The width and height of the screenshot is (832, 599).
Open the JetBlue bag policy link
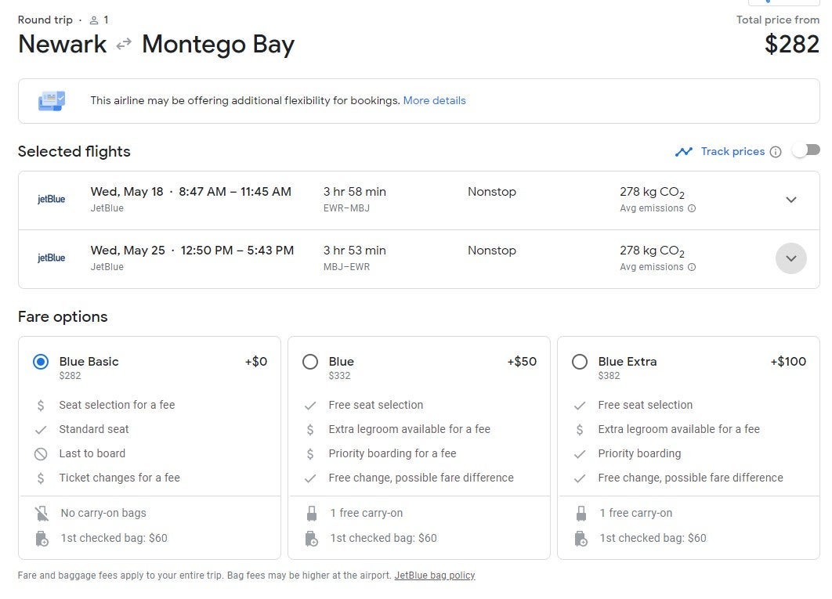click(x=434, y=576)
